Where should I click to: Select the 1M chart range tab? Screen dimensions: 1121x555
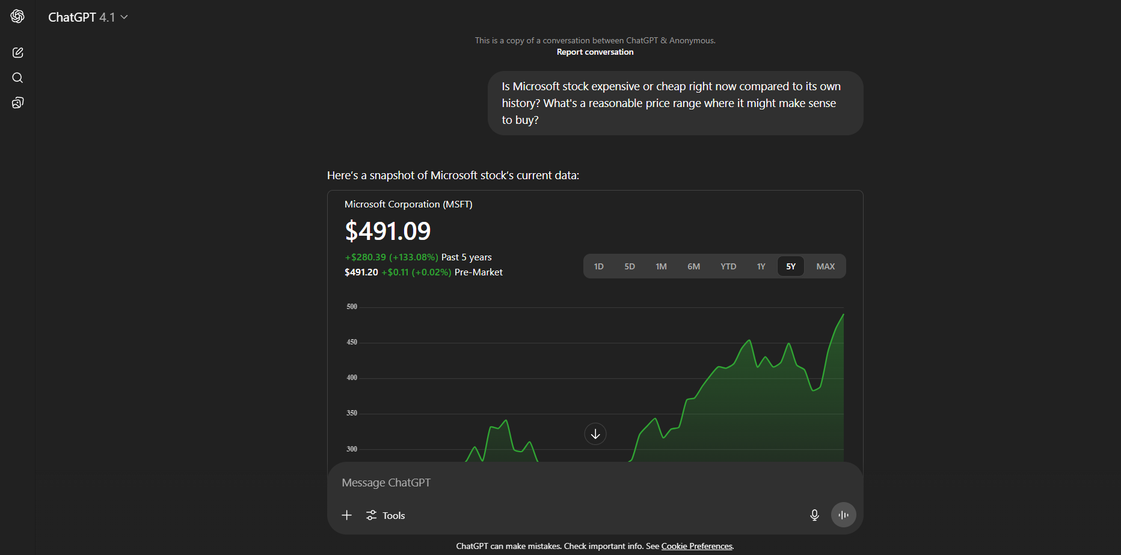point(661,266)
